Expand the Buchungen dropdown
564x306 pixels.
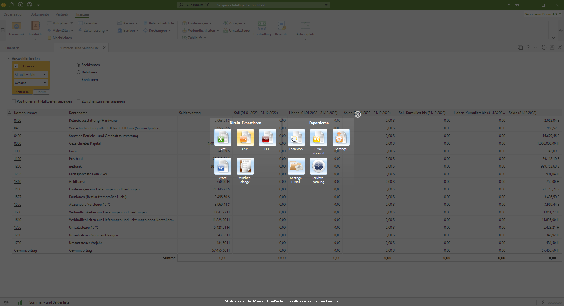coord(169,31)
